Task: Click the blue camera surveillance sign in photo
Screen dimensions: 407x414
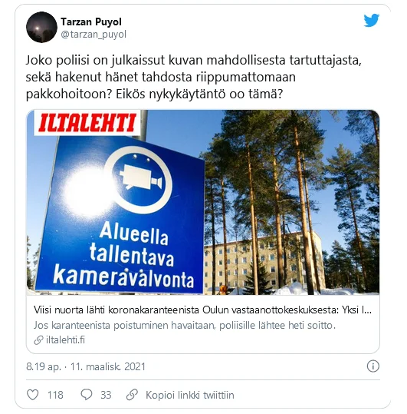Action: 121,214
